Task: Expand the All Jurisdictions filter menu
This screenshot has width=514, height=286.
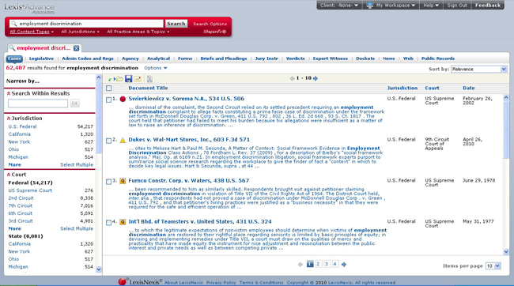Action: coord(80,32)
